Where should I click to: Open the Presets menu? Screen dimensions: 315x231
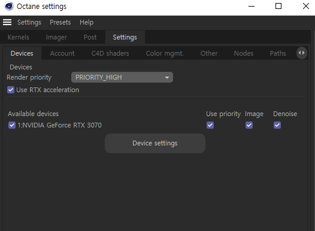60,22
